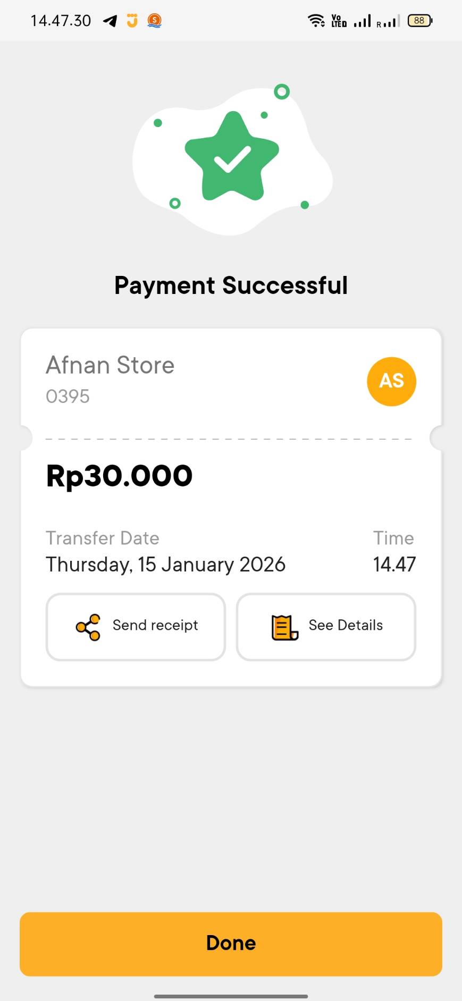Tap the status bar clock 14.47.30

61,21
